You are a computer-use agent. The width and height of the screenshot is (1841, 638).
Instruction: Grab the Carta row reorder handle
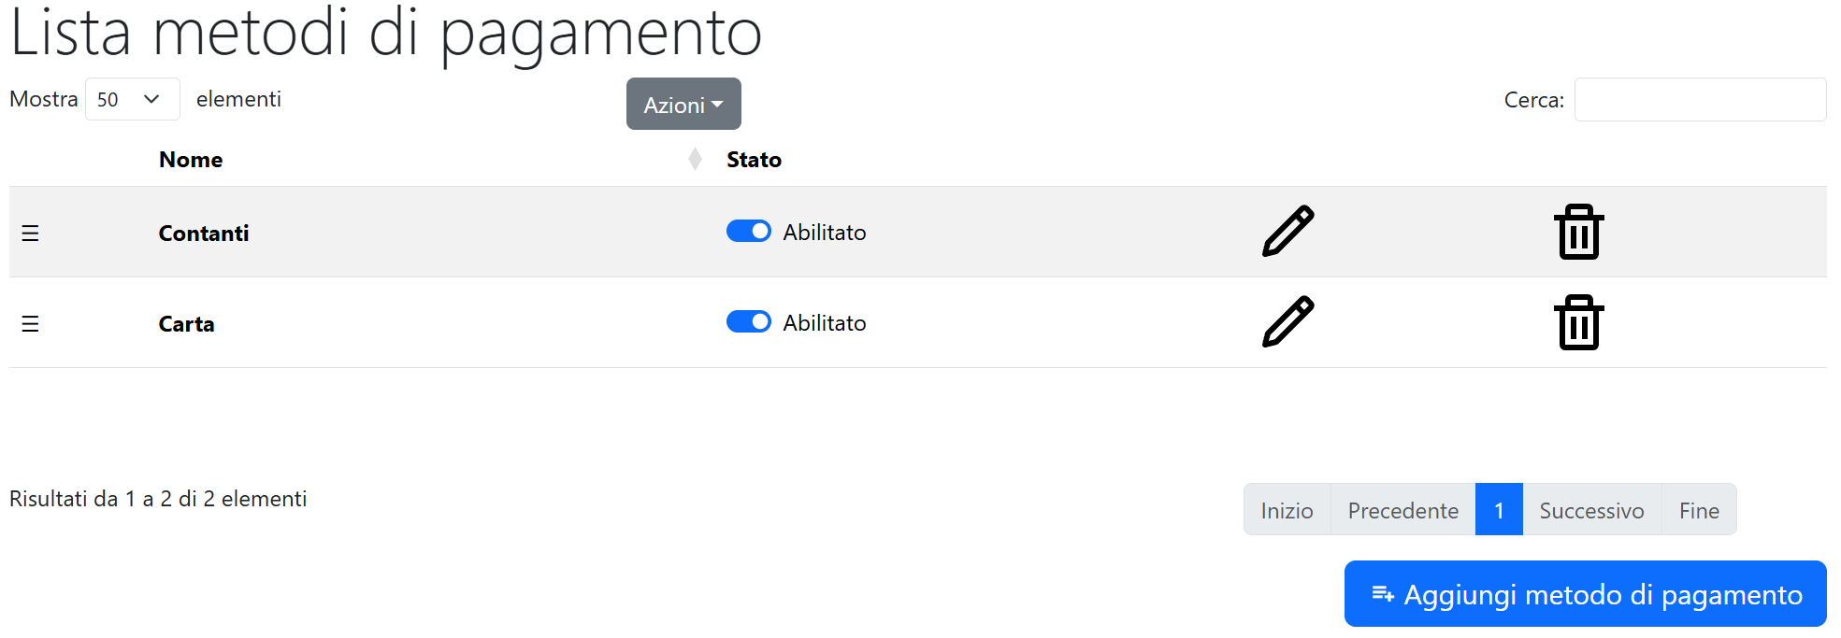tap(30, 323)
